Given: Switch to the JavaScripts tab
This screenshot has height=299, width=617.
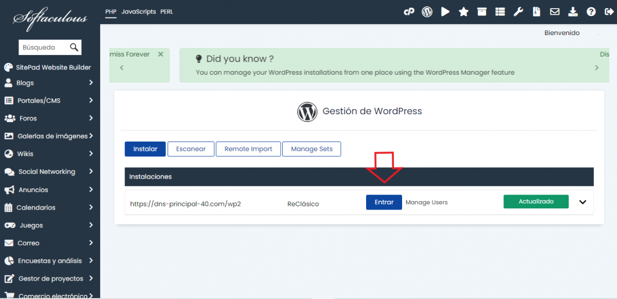Looking at the screenshot, I should pos(138,12).
